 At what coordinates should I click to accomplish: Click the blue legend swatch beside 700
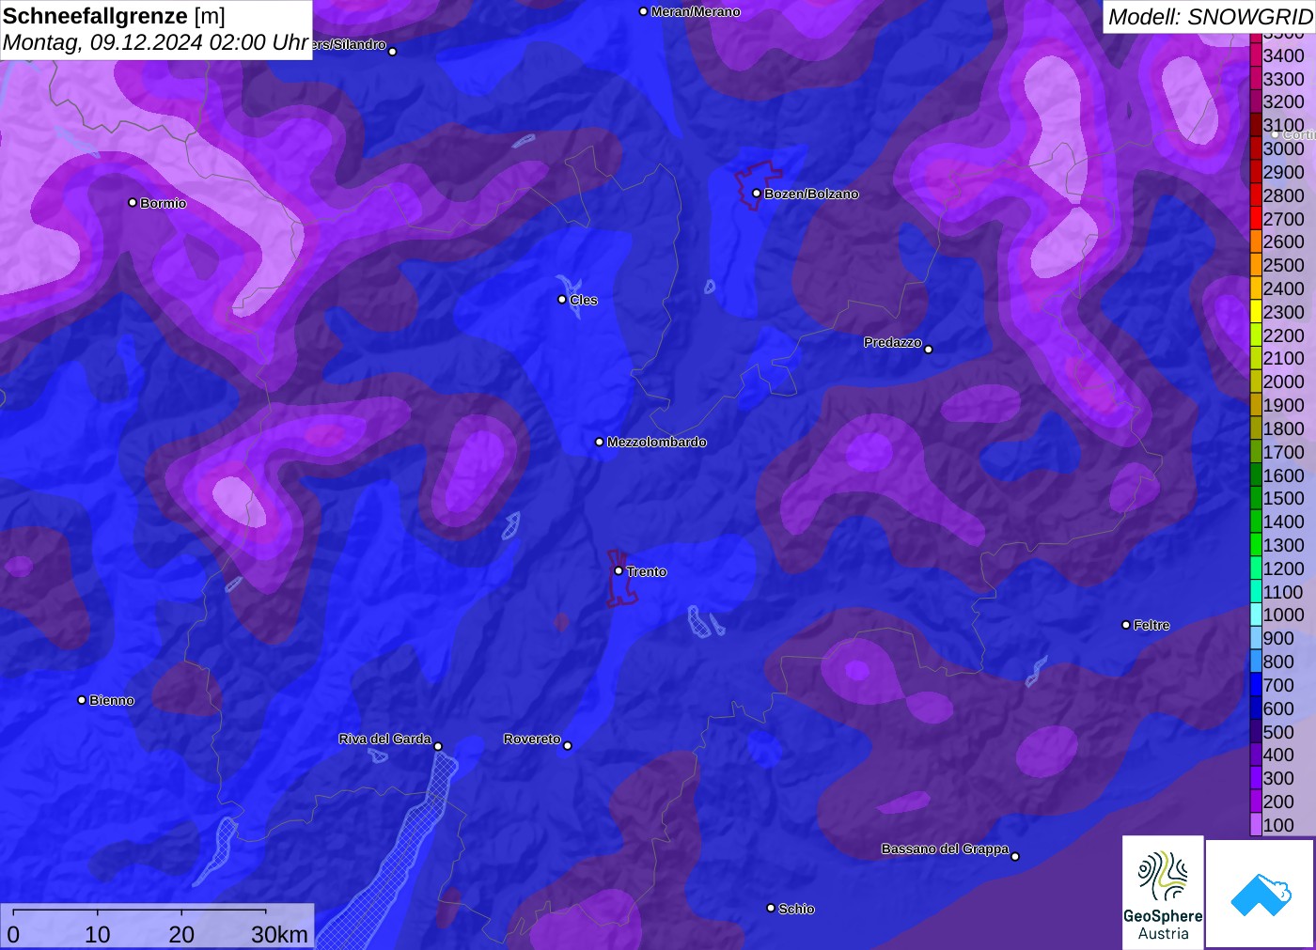click(1256, 685)
